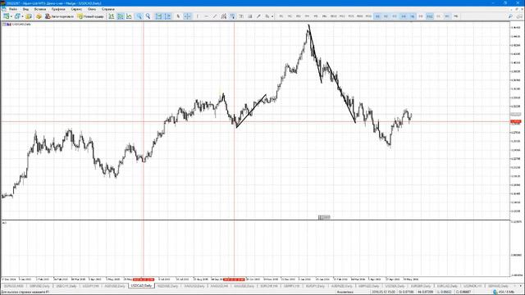Open the Справка menu

tap(107, 9)
